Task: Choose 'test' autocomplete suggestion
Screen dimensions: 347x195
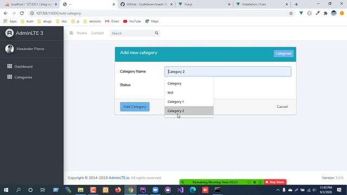Action: [189, 93]
